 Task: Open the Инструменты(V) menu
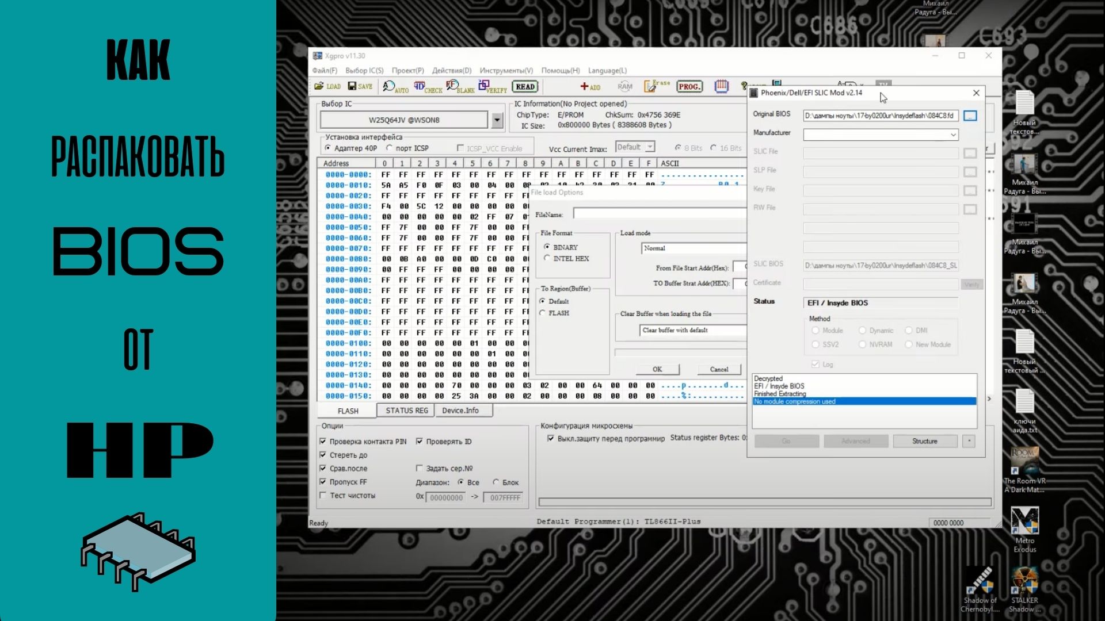[x=506, y=71]
